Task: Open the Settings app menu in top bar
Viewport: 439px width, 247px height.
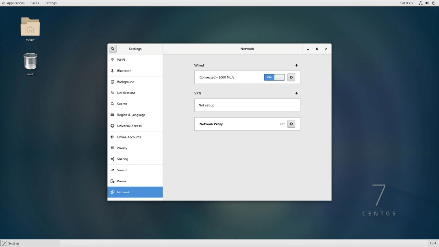Action: (x=50, y=3)
